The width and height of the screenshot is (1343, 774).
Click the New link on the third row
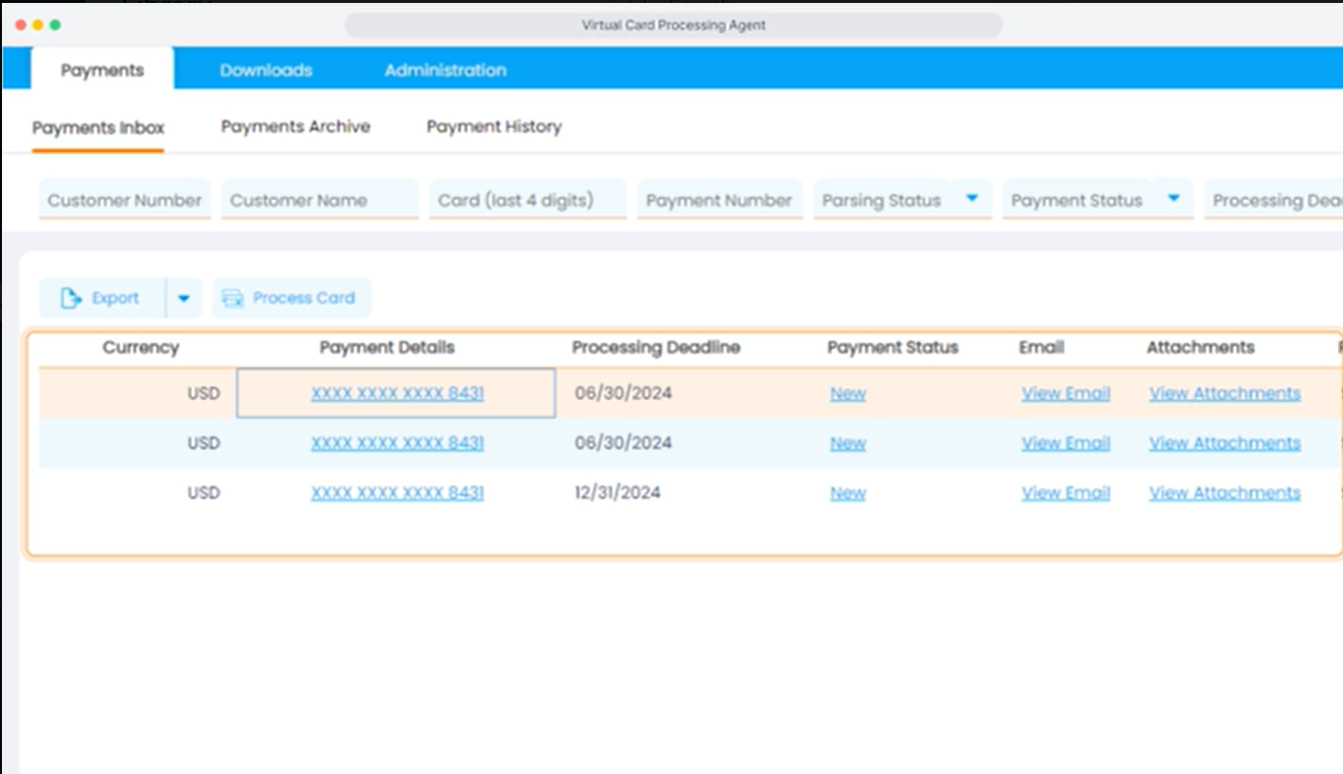(x=847, y=493)
